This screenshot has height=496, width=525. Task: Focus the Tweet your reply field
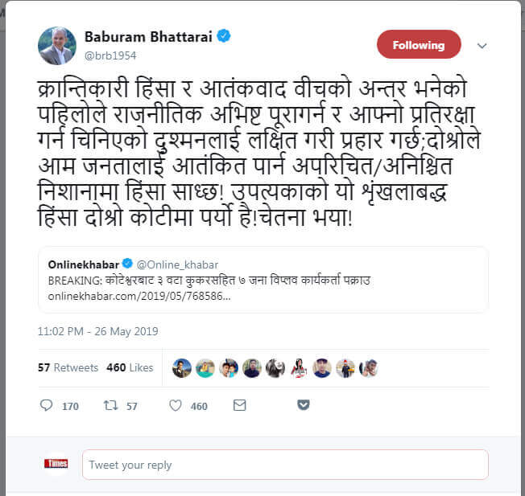point(285,465)
